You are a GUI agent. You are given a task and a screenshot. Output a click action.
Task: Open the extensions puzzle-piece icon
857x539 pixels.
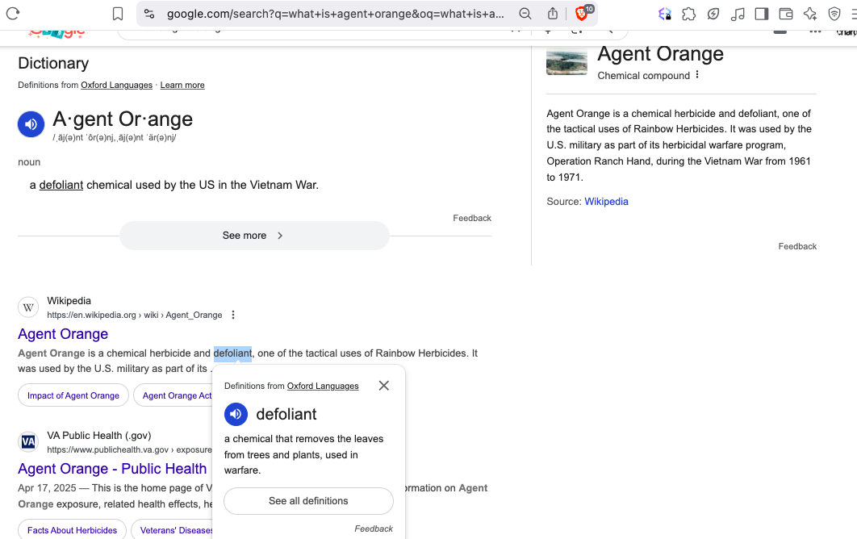coord(688,14)
